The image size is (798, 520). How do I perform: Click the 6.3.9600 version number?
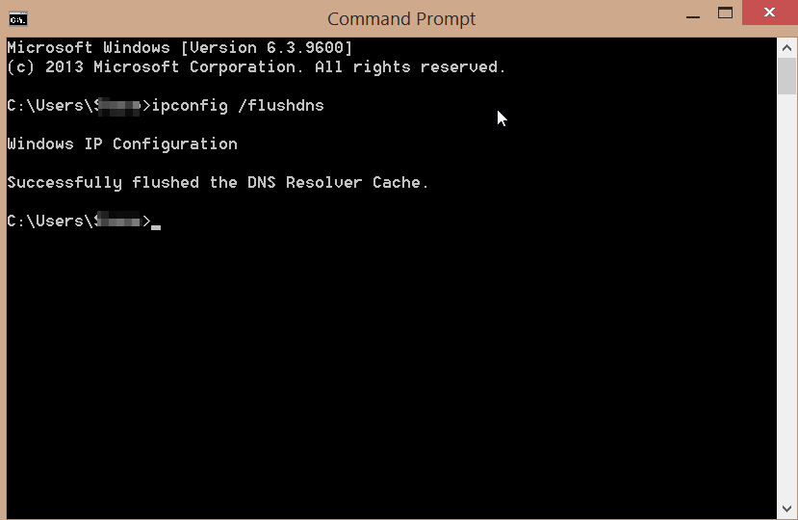pos(305,47)
